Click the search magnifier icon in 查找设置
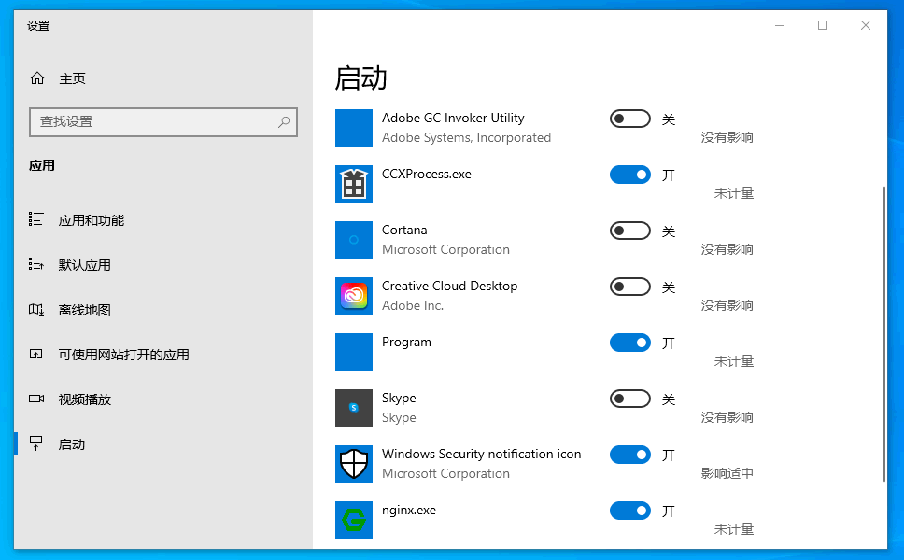The width and height of the screenshot is (904, 560). (x=284, y=121)
